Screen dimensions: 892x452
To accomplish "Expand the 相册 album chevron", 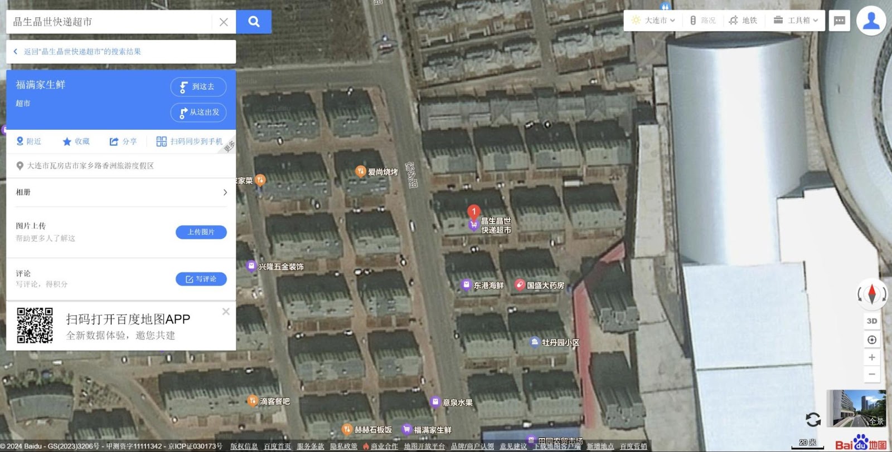I will point(225,192).
